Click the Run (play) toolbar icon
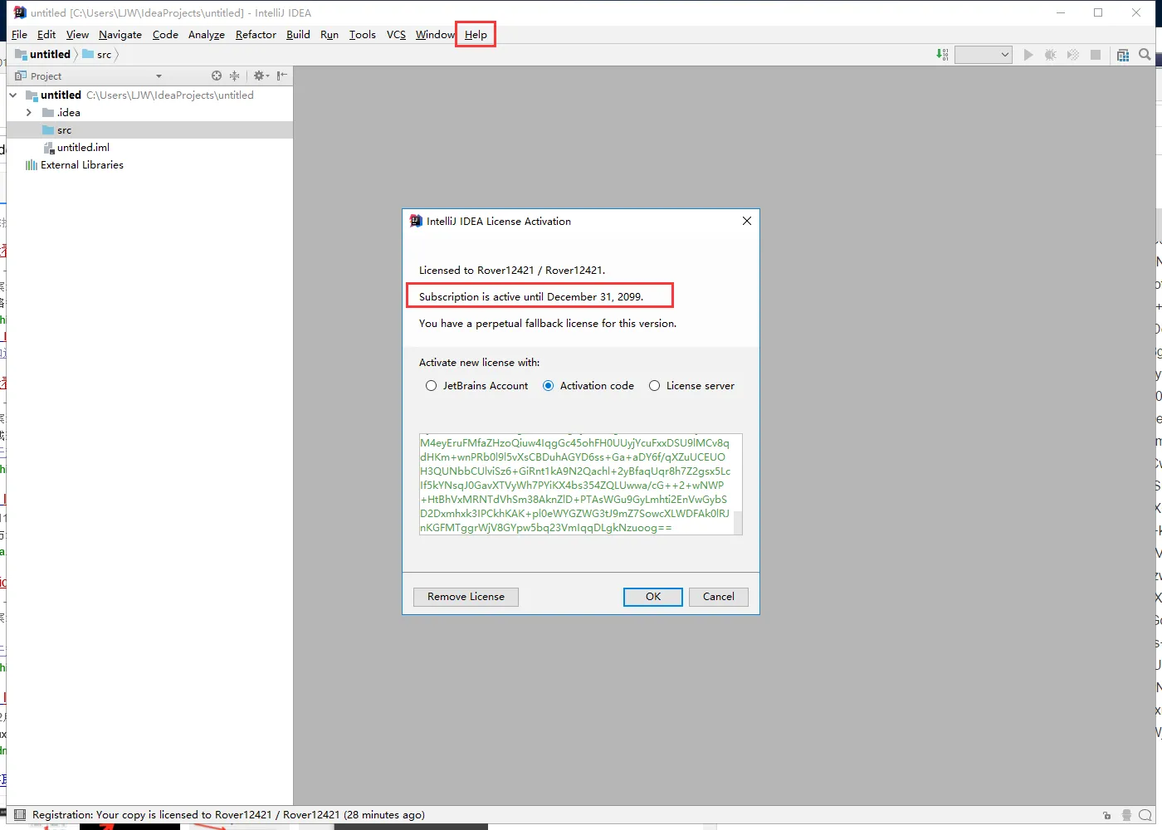1162x830 pixels. 1028,55
